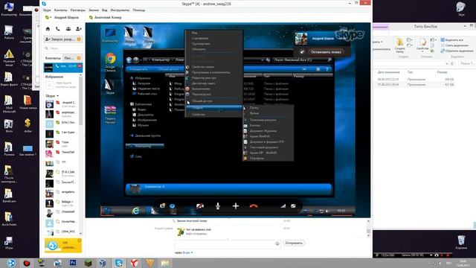Click the phone dial pad icon in Skype sidebar

58,29
